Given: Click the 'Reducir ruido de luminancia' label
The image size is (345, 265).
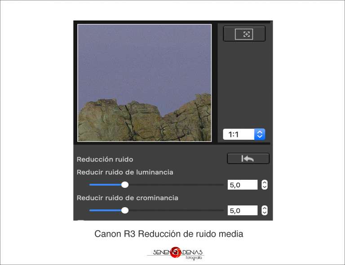Looking at the screenshot, I should tap(125, 172).
